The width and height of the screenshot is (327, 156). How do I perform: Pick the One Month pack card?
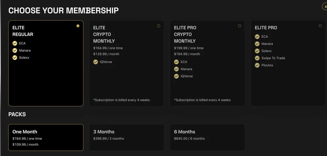(x=46, y=137)
